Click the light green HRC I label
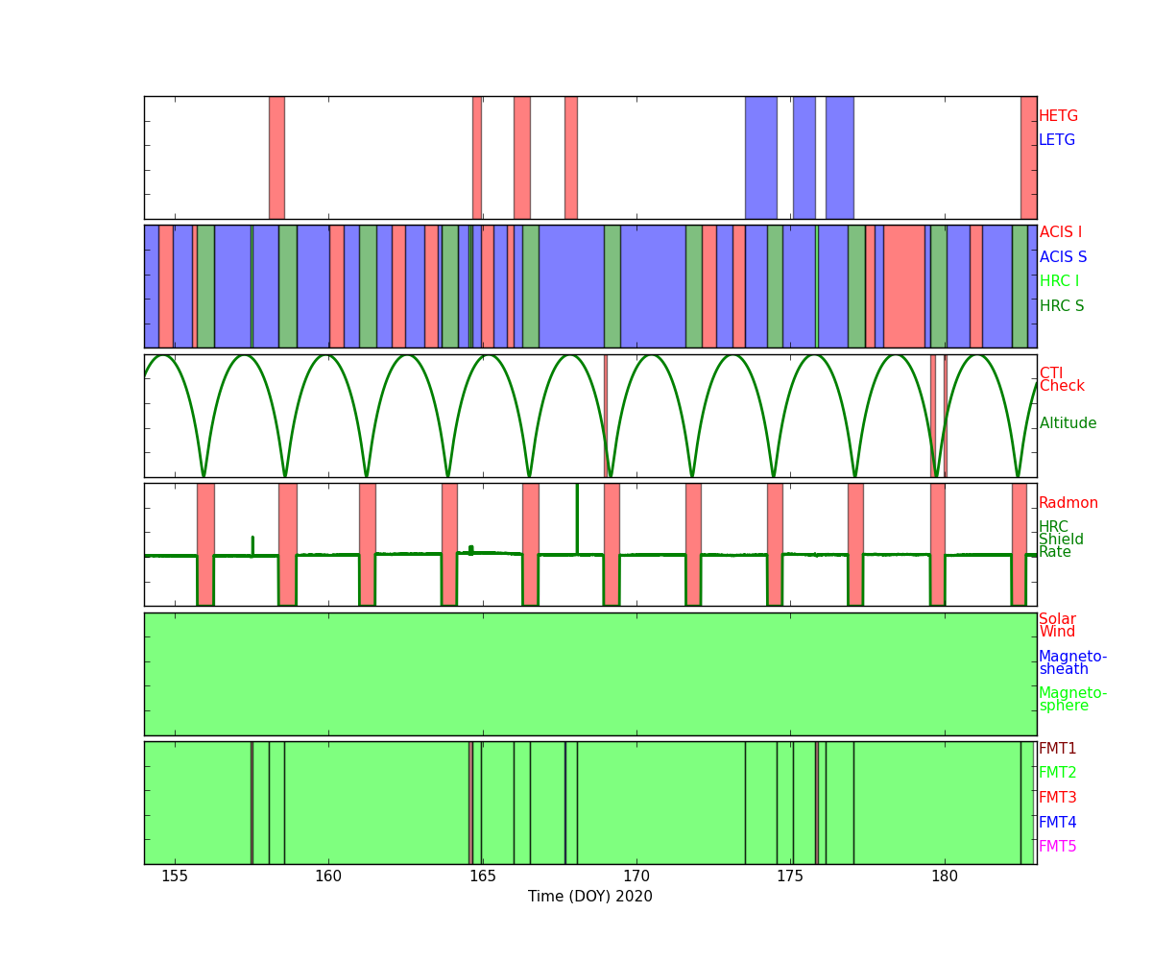 point(1059,281)
